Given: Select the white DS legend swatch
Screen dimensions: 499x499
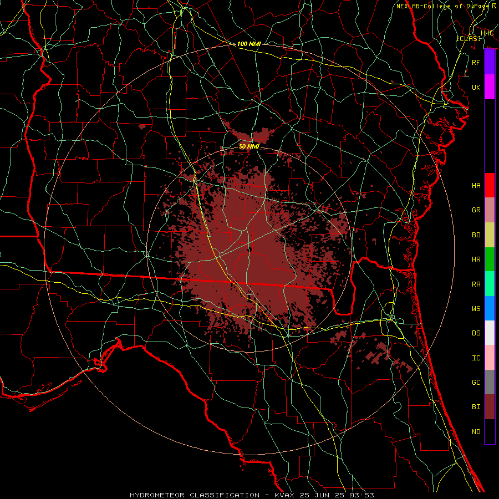Looking at the screenshot, I should coord(490,333).
